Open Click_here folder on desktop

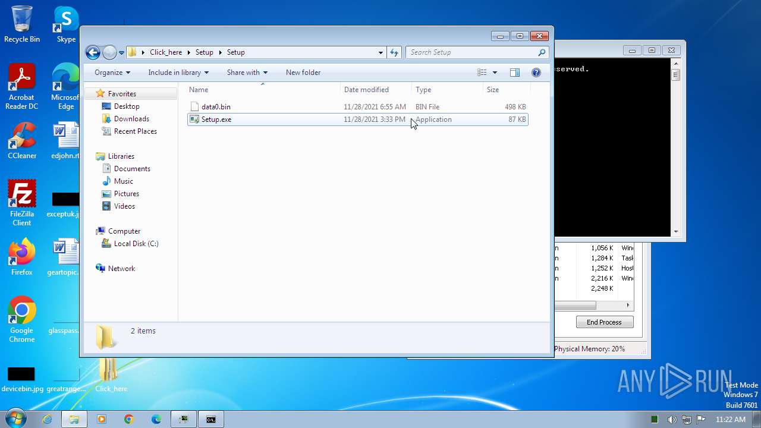pyautogui.click(x=111, y=376)
